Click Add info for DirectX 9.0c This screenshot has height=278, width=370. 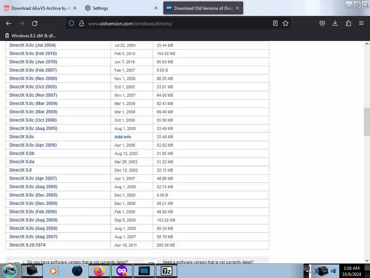123,137
